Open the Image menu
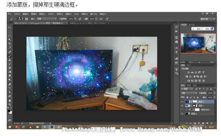221x136 pixels. pos(34,14)
